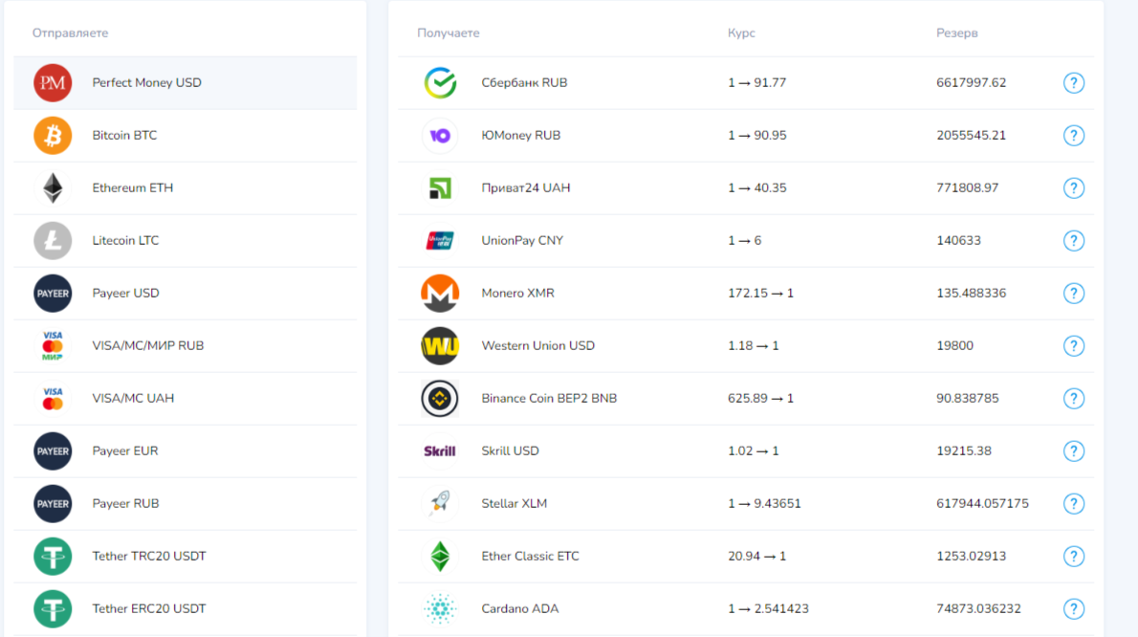Pick the Payeer RUB logo icon
1138x637 pixels.
click(x=53, y=503)
